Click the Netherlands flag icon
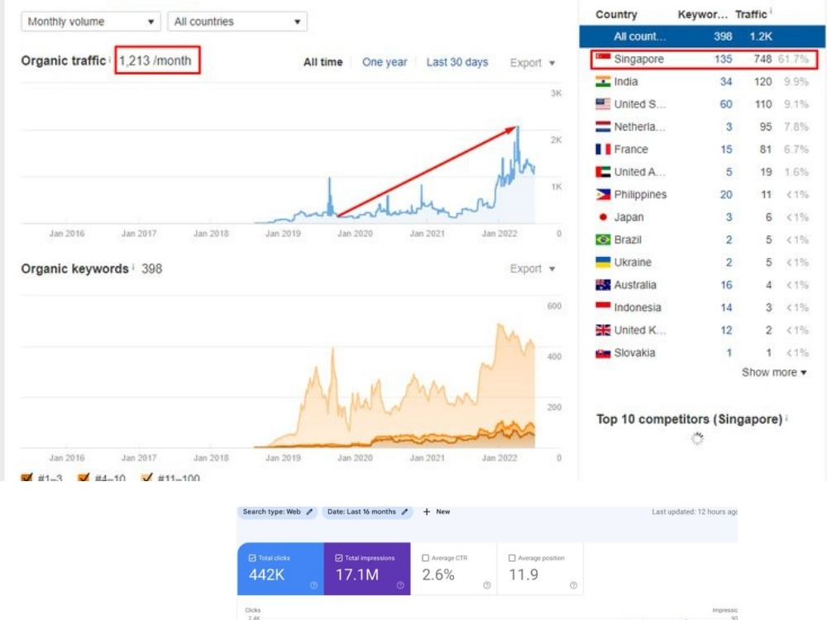This screenshot has height=620, width=827. click(603, 126)
